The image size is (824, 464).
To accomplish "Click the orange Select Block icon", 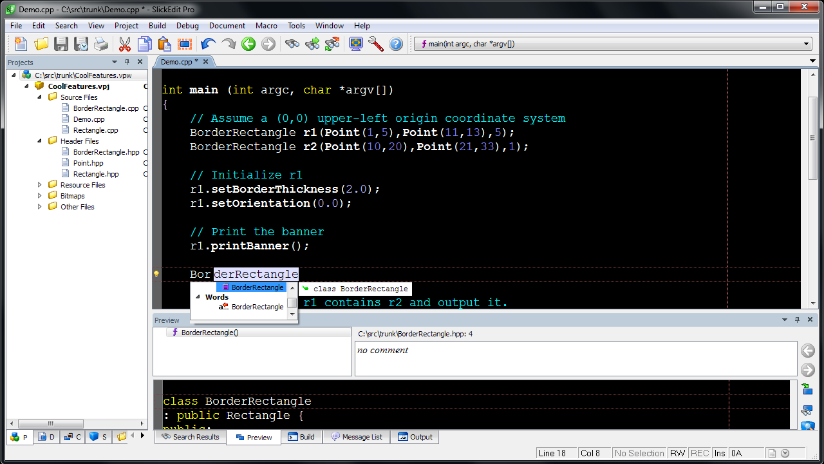I will (185, 44).
